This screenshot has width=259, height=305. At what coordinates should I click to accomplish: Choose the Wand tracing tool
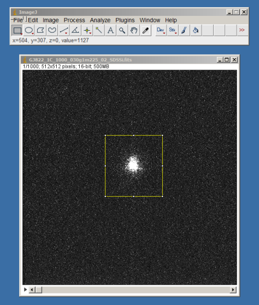(x=99, y=30)
